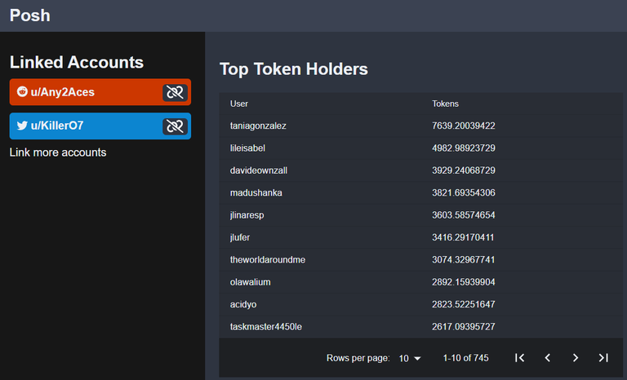627x380 pixels.
Task: Go to first page of table
Action: 519,358
